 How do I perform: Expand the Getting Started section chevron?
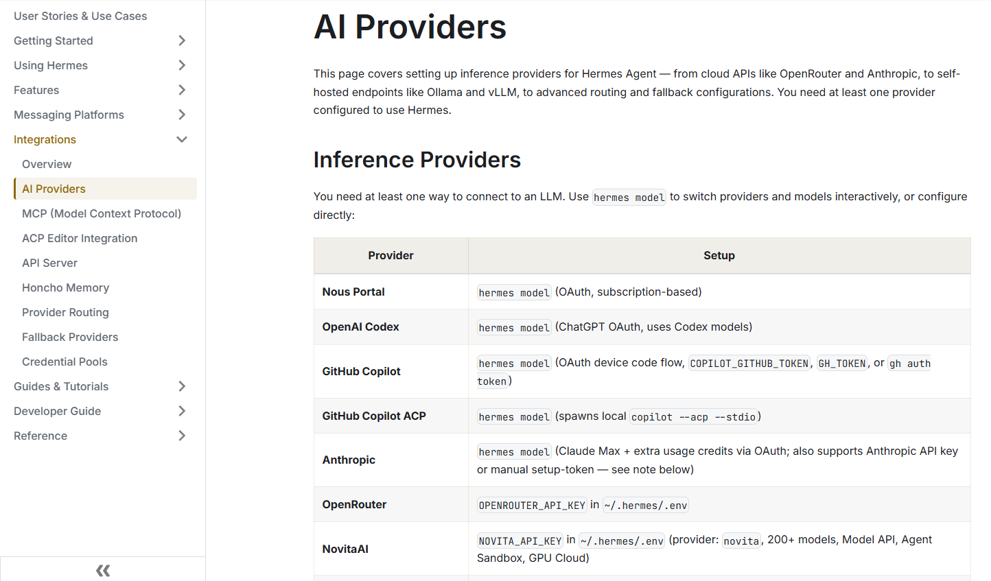coord(182,40)
